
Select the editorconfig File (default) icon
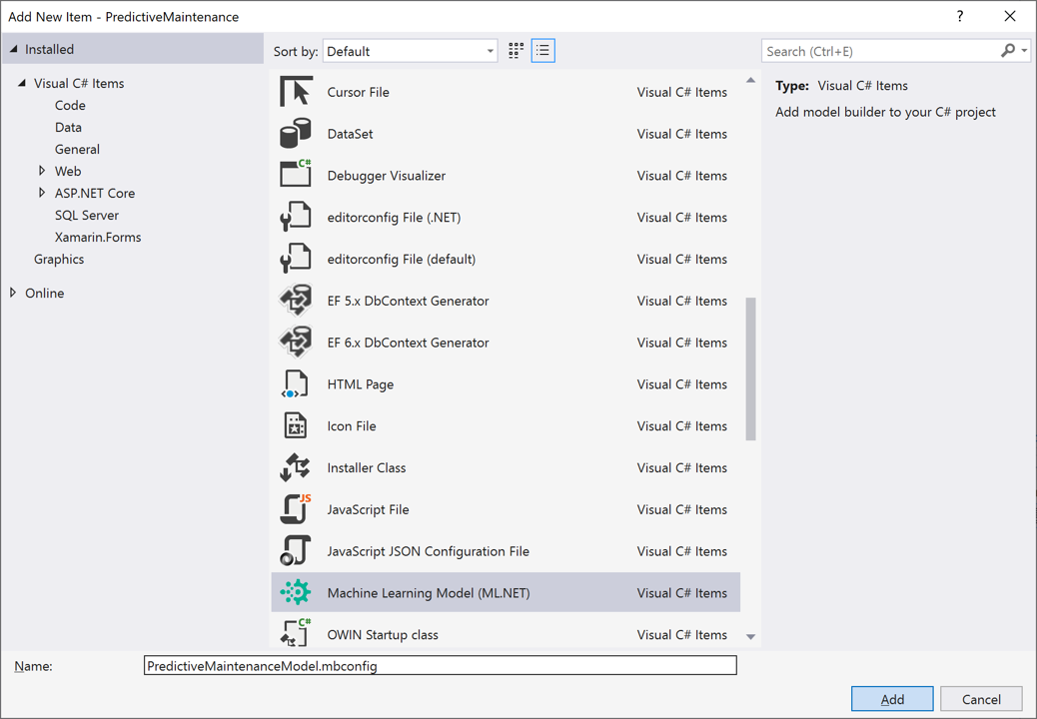click(x=296, y=259)
